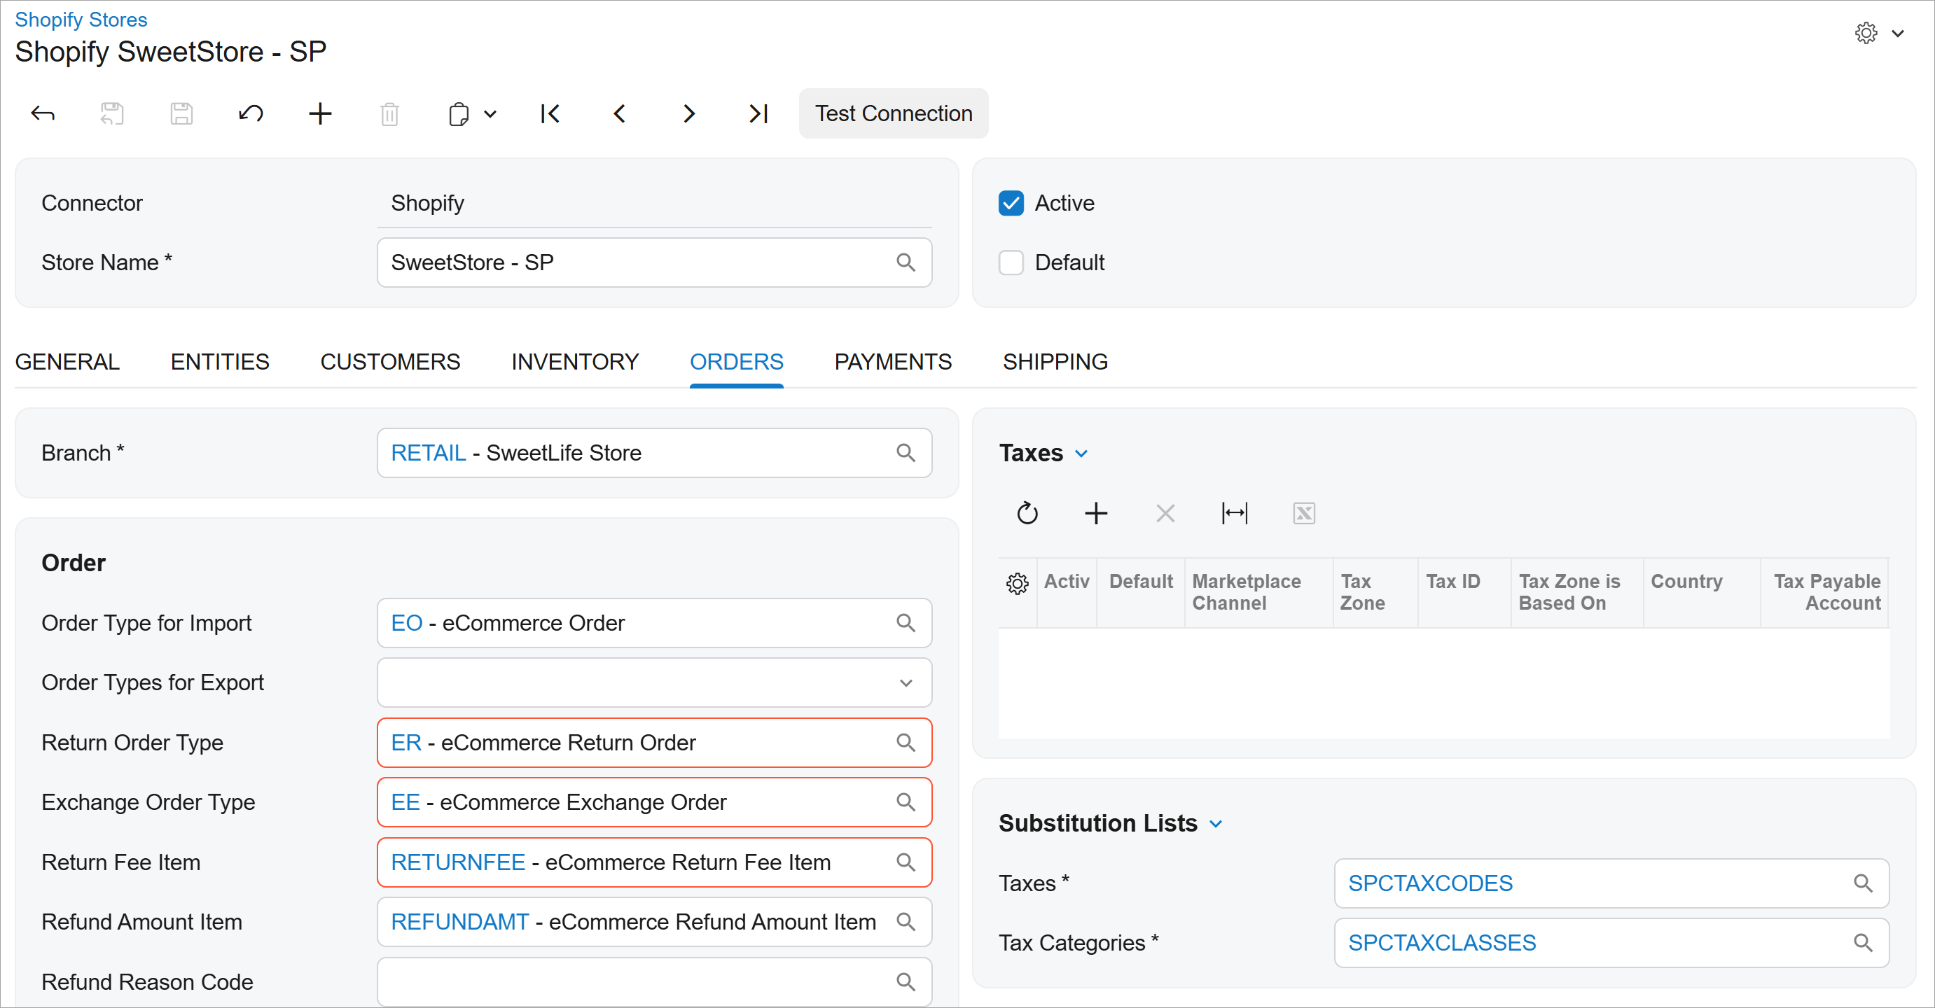Click the Export to Excel icon
1935x1008 pixels.
[1303, 513]
